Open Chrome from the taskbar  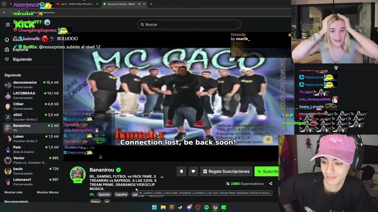(215, 207)
